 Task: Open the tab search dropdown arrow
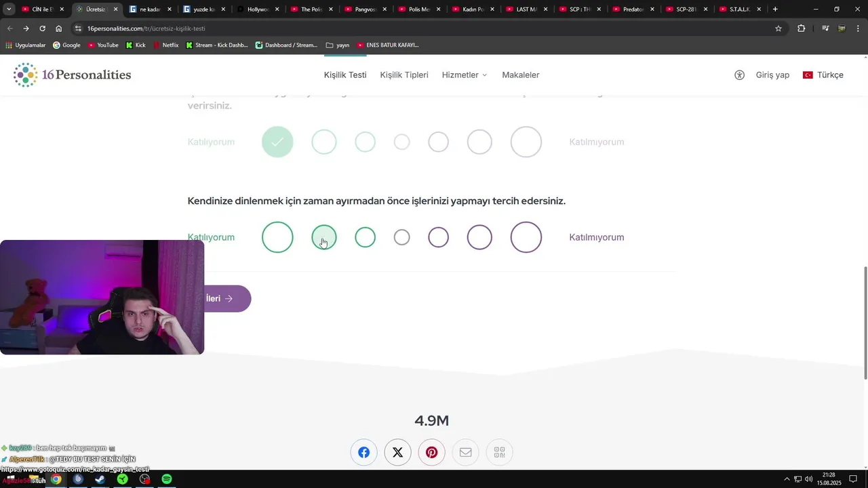(9, 9)
